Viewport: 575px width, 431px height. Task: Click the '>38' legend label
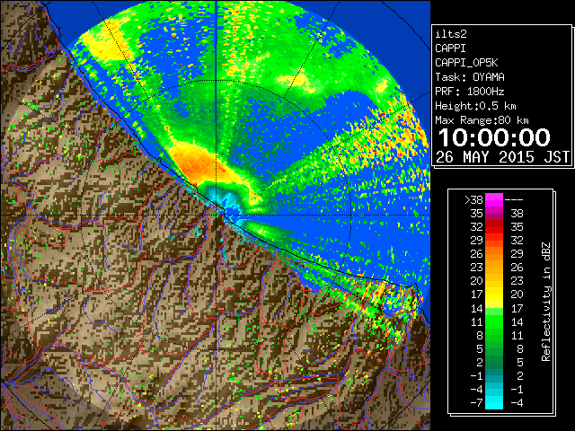tap(473, 199)
